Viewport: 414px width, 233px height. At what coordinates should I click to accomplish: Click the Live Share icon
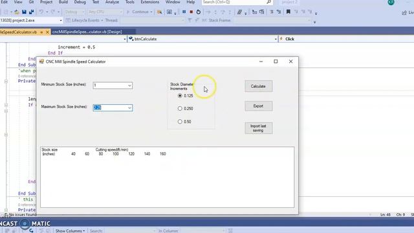pyautogui.click(x=404, y=13)
